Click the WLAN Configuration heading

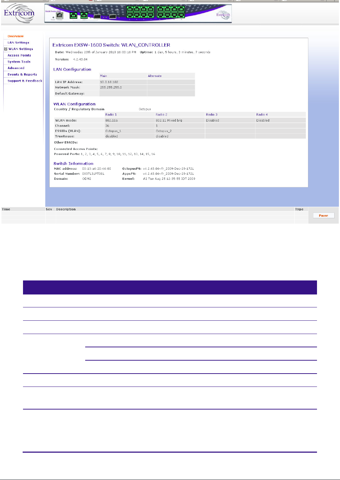74,104
